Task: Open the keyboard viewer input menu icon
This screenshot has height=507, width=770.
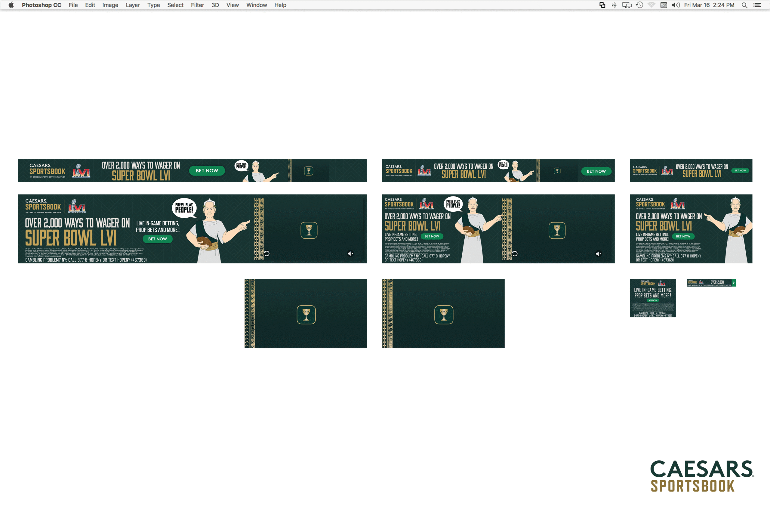Action: click(664, 5)
